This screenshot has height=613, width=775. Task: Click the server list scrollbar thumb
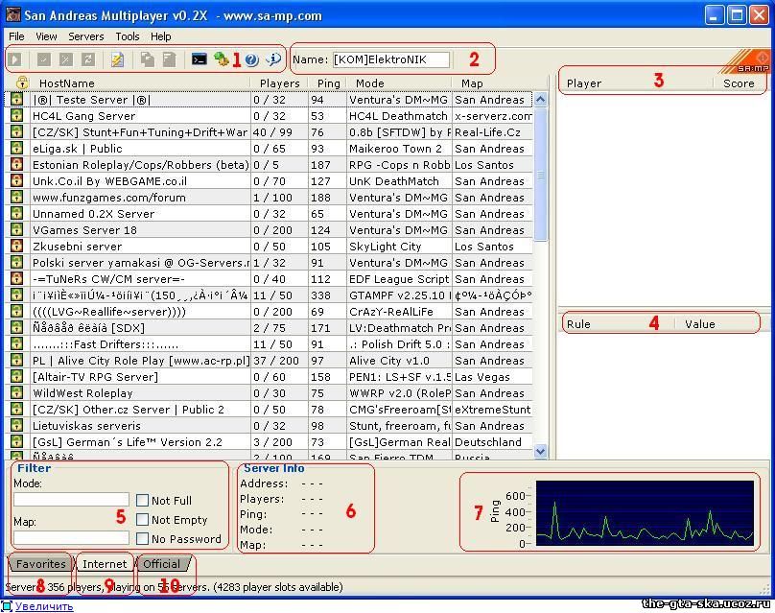point(541,175)
